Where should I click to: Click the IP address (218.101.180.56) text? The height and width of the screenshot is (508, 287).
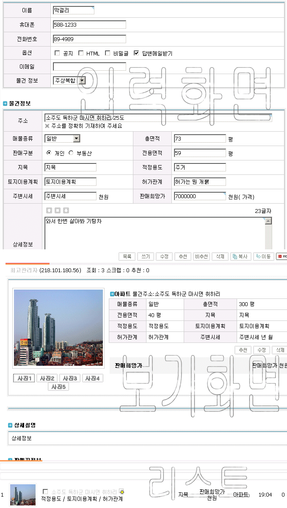[60, 270]
